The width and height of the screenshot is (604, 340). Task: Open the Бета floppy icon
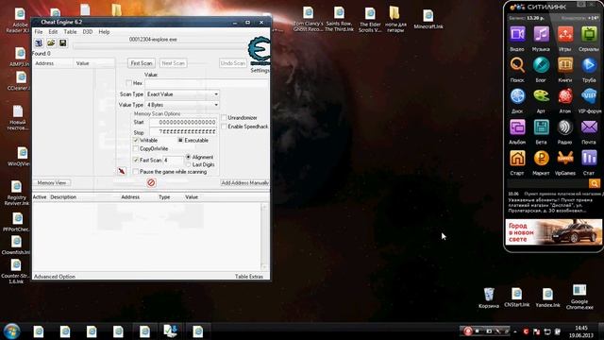pos(541,127)
